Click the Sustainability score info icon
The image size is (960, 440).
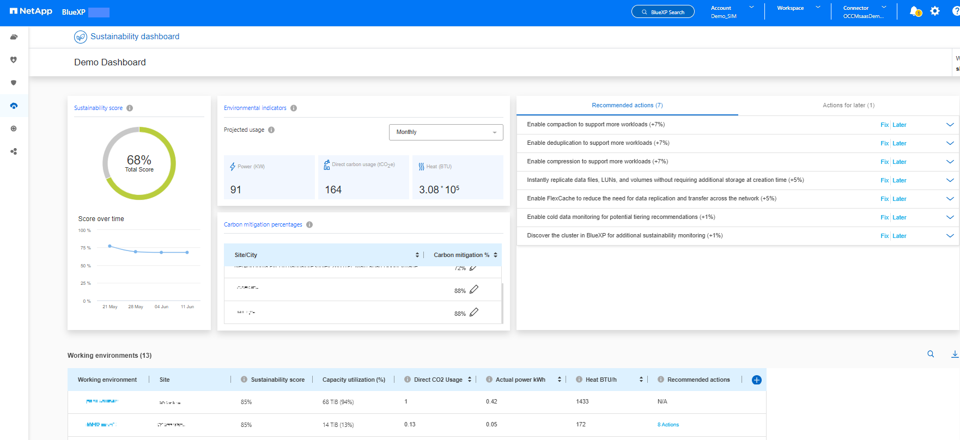tap(130, 108)
